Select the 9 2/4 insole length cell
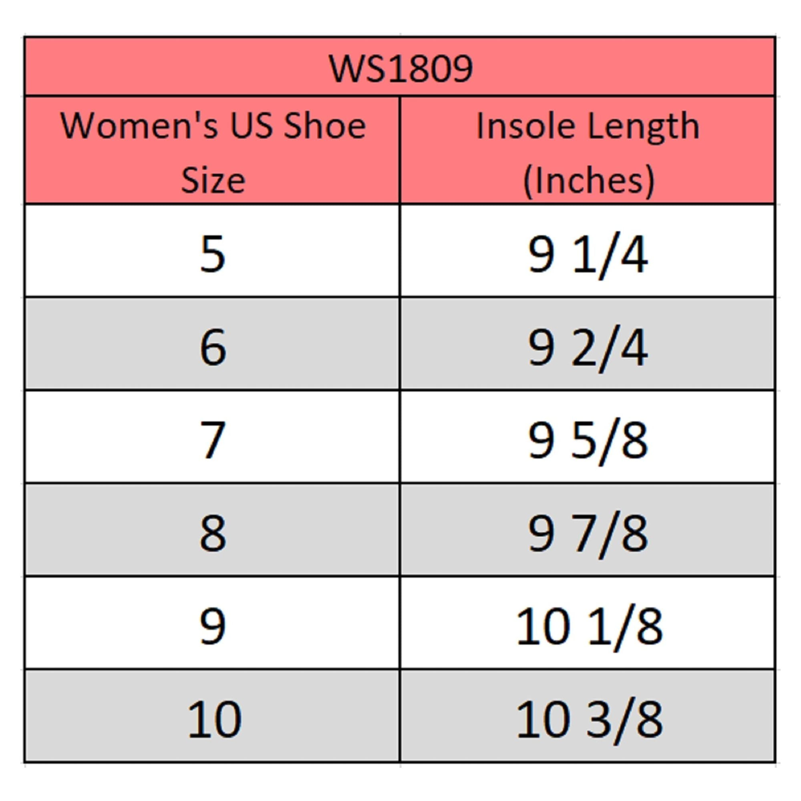 point(588,344)
